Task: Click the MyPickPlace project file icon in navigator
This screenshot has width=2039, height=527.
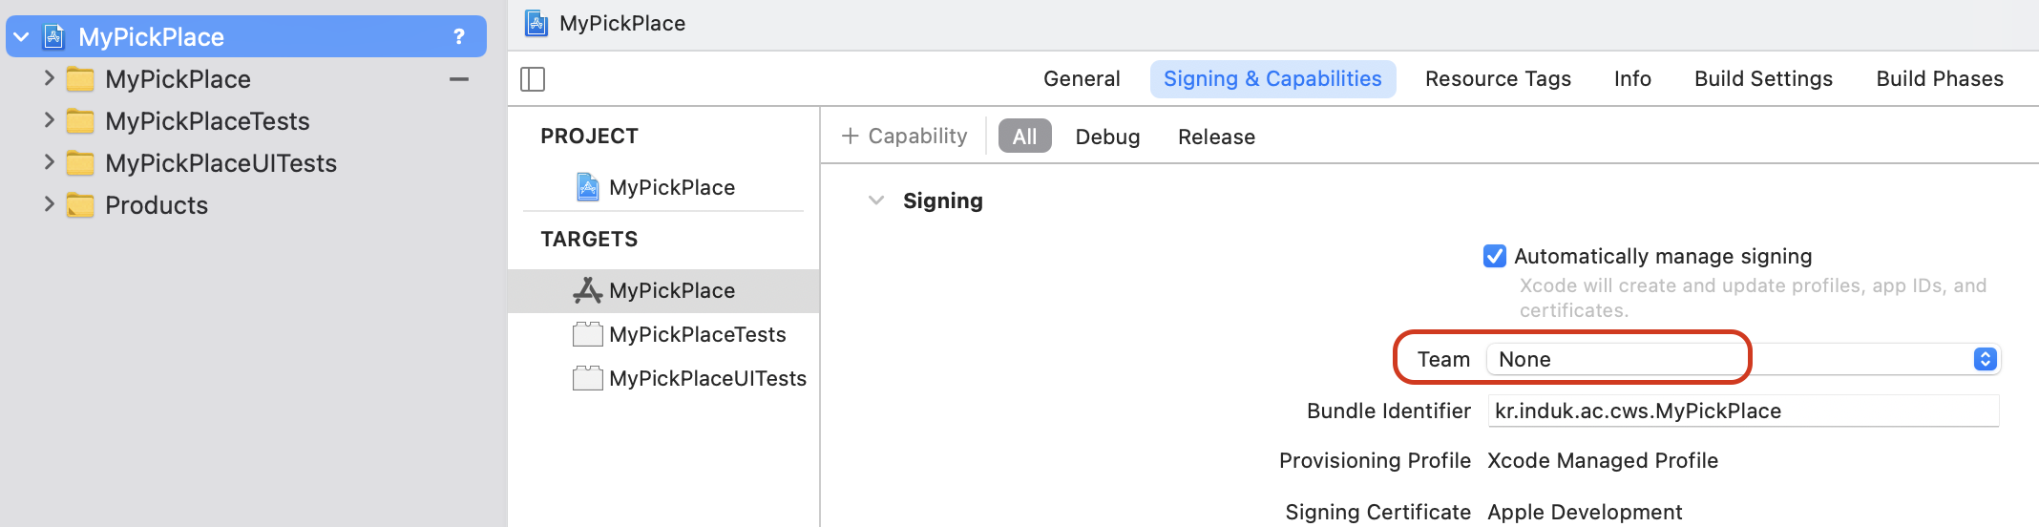Action: (x=54, y=37)
